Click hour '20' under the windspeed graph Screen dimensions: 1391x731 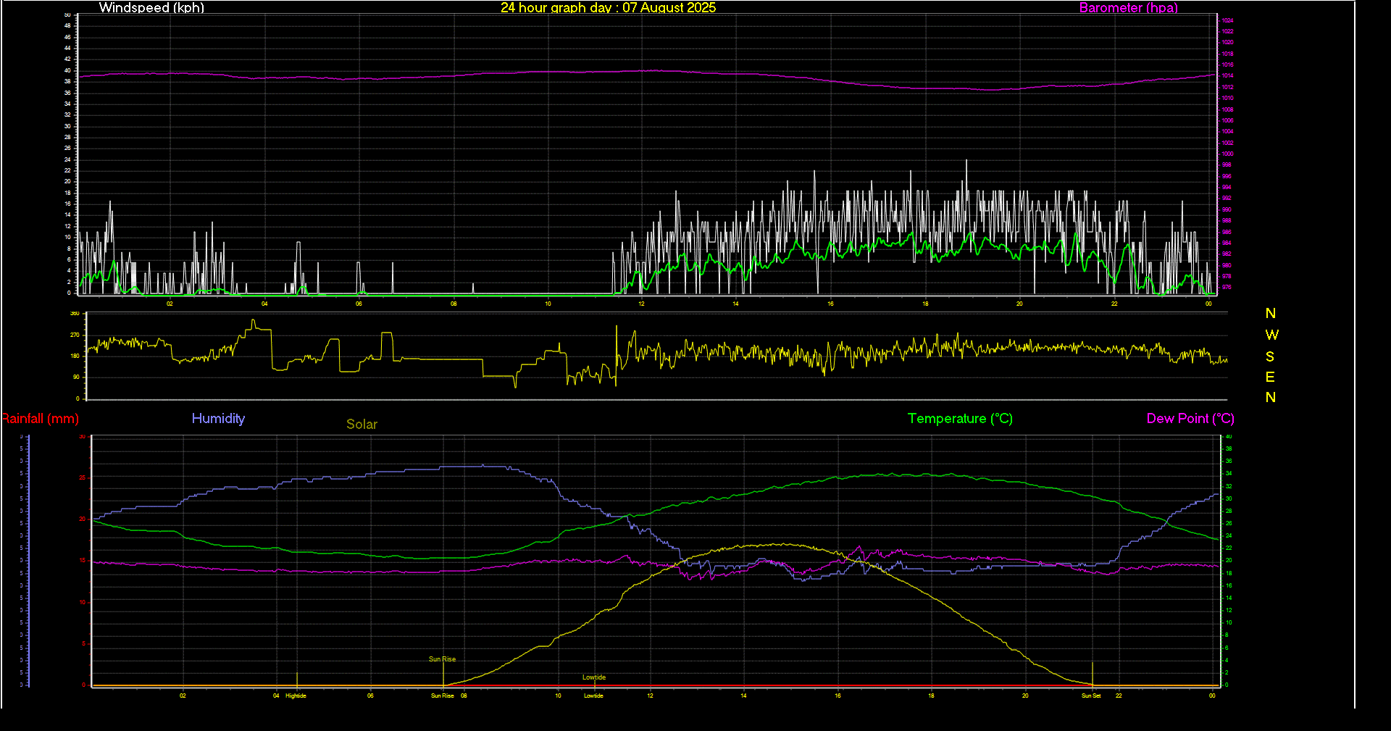pyautogui.click(x=1019, y=304)
